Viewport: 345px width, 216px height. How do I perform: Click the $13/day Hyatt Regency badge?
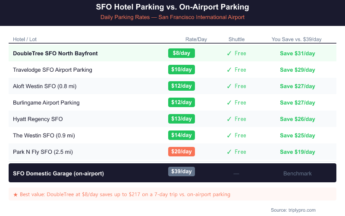coord(181,119)
